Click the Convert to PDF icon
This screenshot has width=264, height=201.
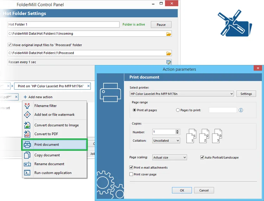[x=27, y=134]
